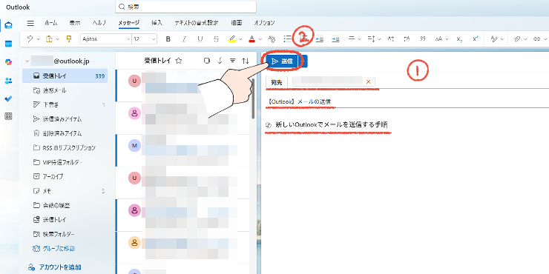
Task: Open highlight color dropdown arrow
Action: click(240, 39)
